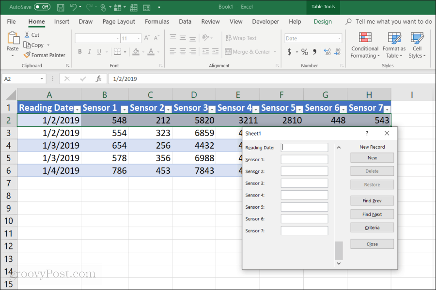Click the Find Next button
Screen dimensions: 436x290
coord(372,214)
